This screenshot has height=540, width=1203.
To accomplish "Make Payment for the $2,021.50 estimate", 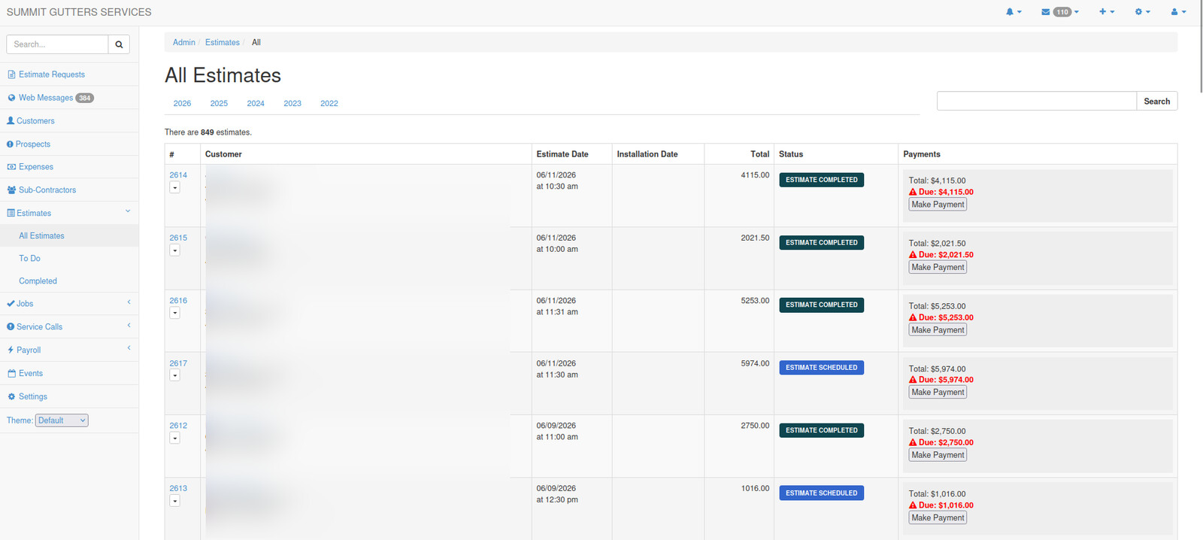I will [938, 268].
